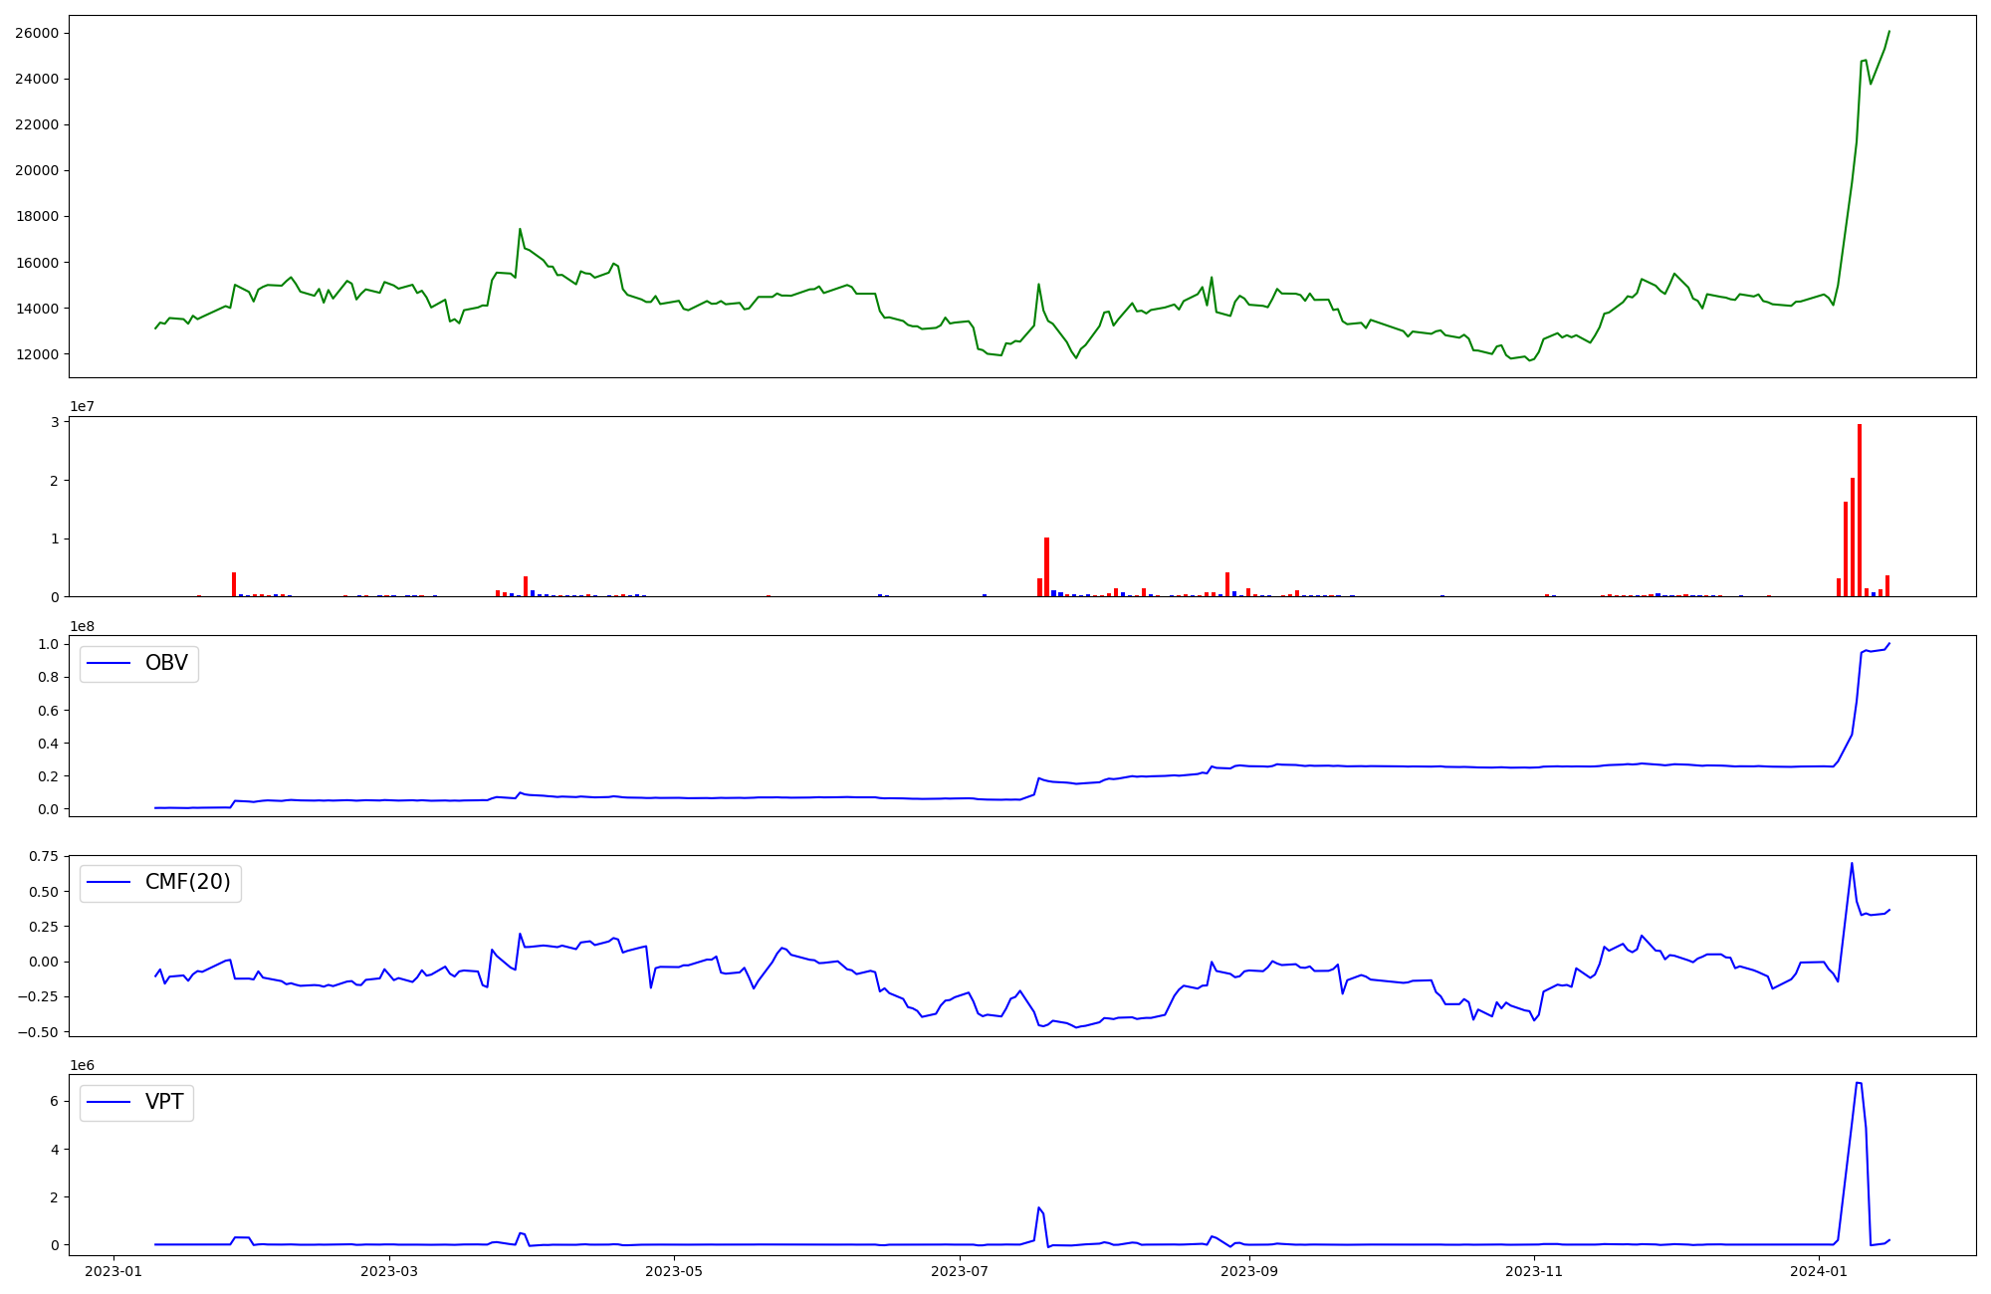Click the 1e8 OBV scale exponent label
Screen dimensions: 1991x1294
[x=82, y=626]
